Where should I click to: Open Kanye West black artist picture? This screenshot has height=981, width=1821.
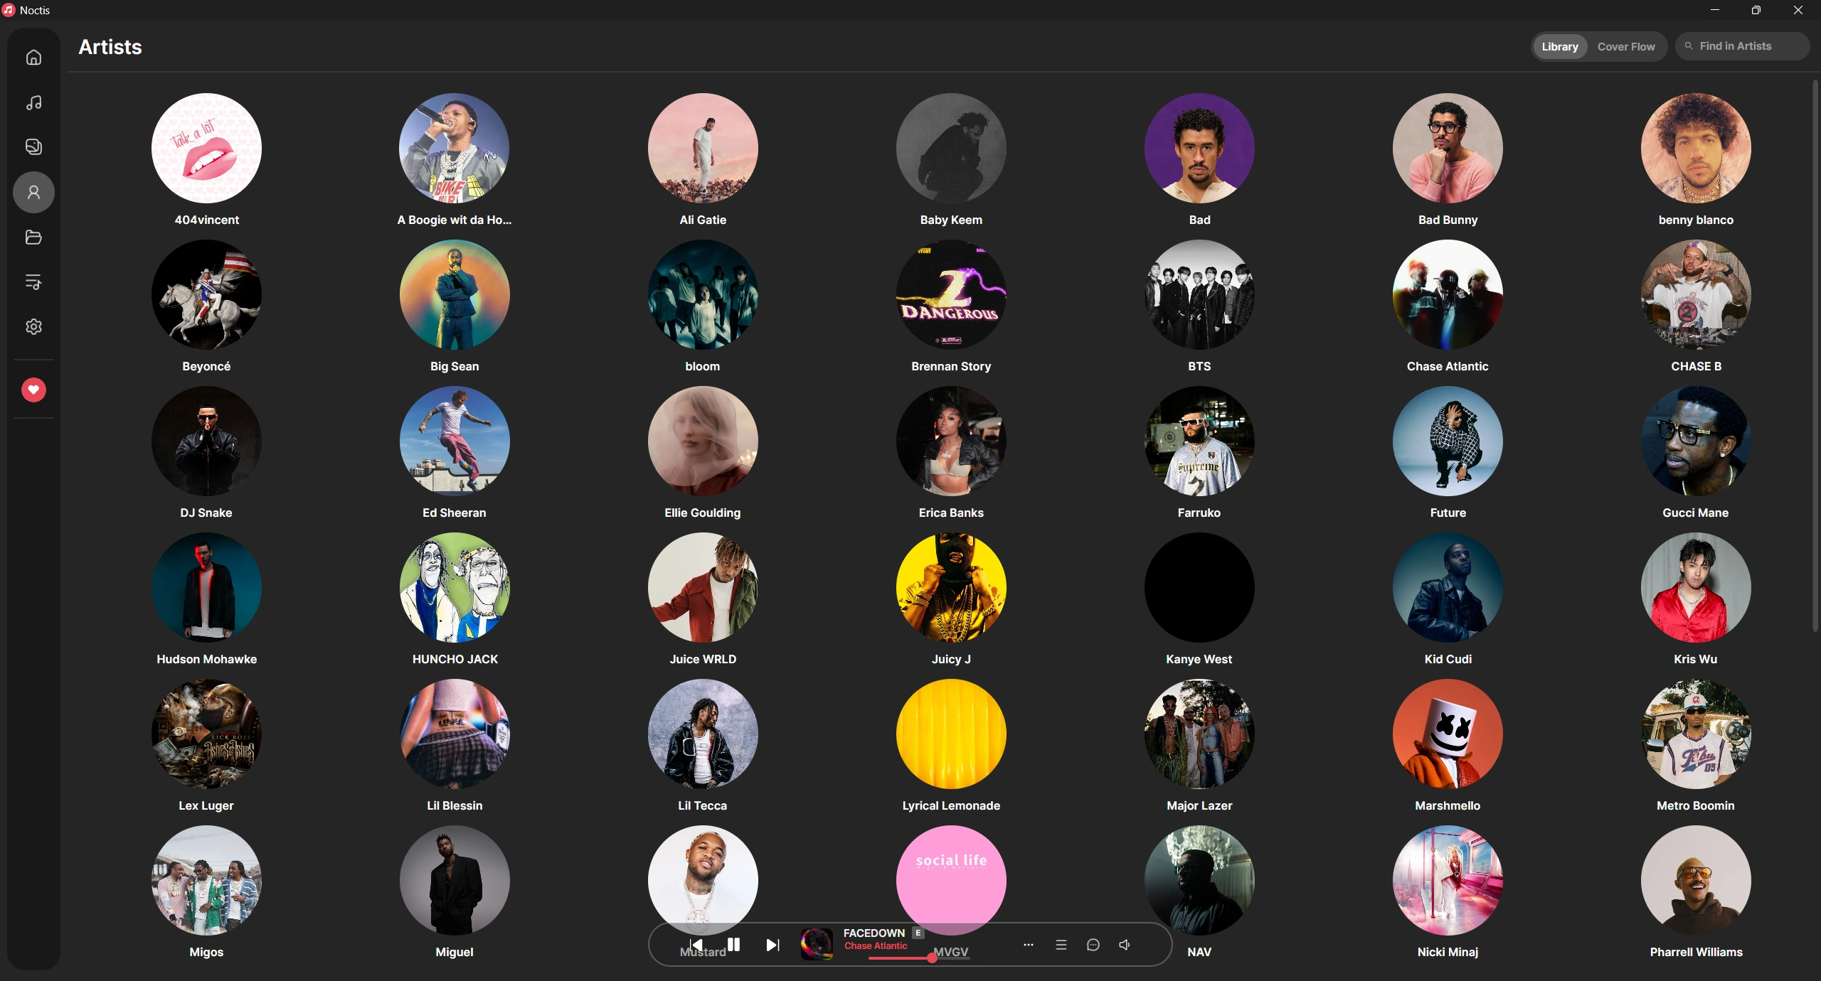pos(1199,587)
